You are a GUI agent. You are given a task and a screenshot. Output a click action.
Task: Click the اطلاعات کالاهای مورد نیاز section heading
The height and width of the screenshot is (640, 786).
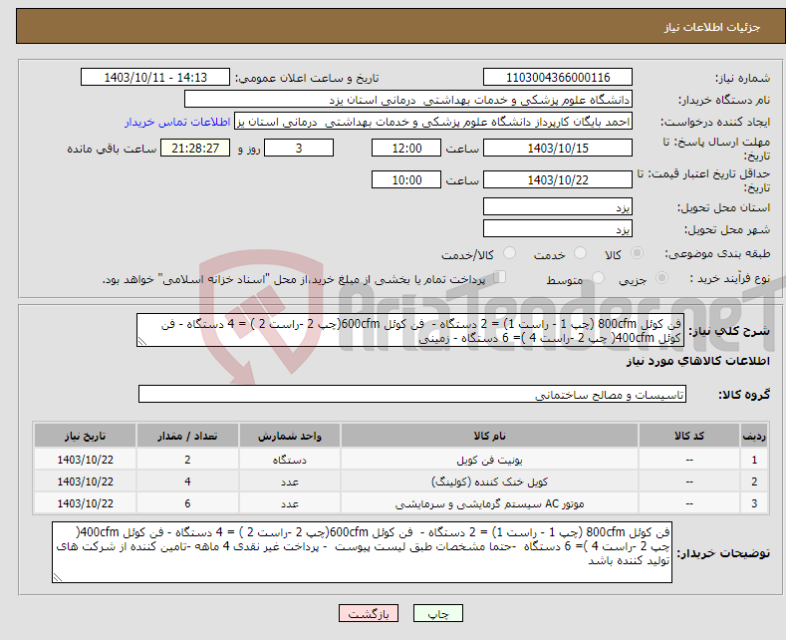697,361
